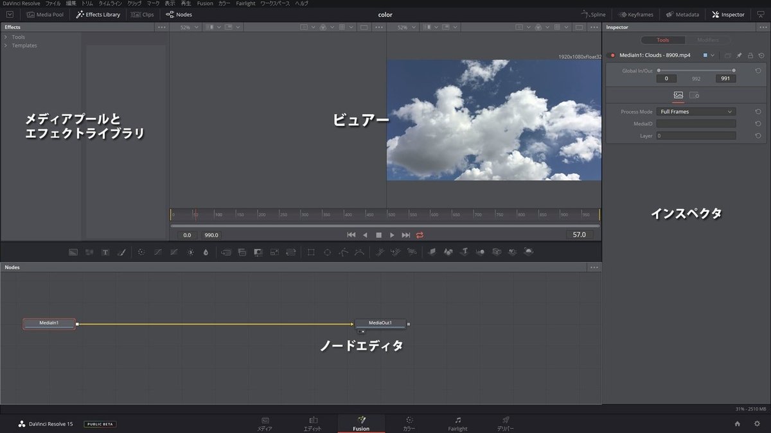The image size is (771, 433).
Task: Expand the Templates category in Effects
Action: click(x=6, y=46)
